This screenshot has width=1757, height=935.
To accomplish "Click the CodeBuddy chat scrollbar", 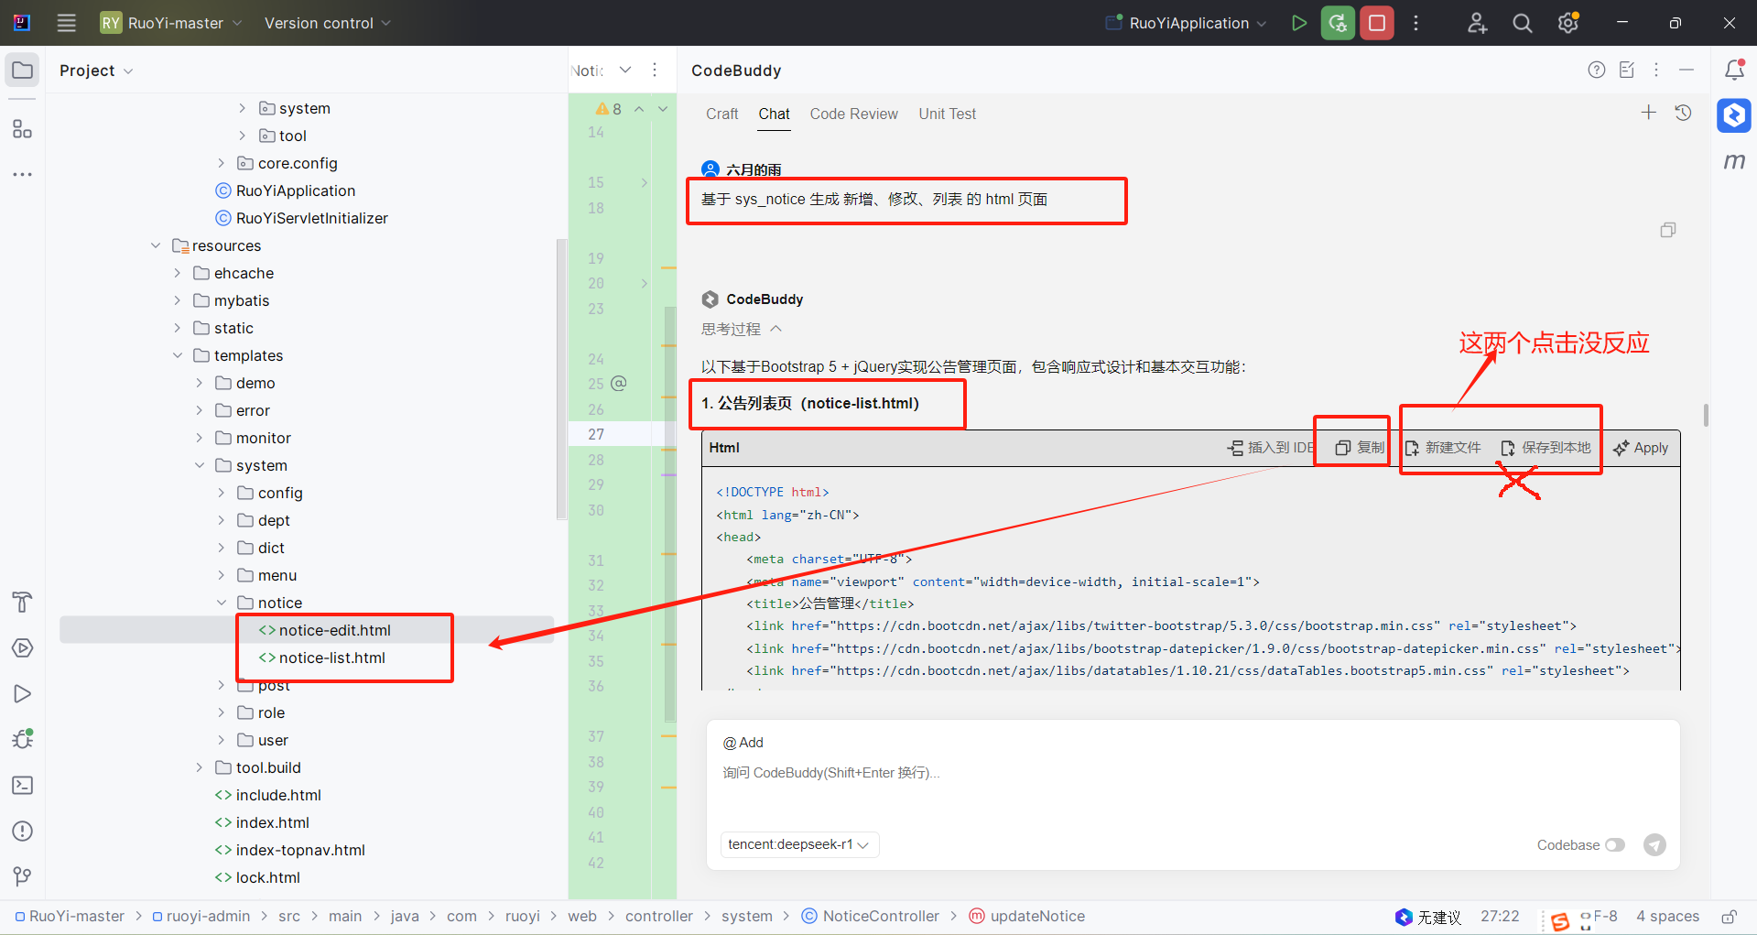I will (1706, 415).
